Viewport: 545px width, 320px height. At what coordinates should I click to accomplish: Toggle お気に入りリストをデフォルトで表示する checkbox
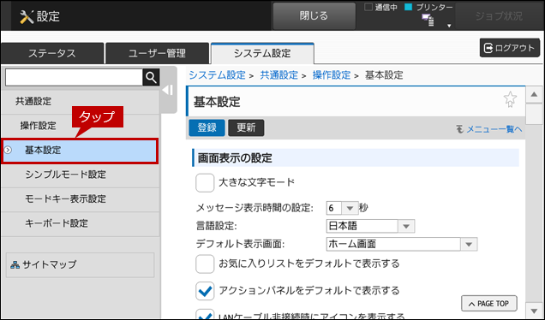point(205,264)
